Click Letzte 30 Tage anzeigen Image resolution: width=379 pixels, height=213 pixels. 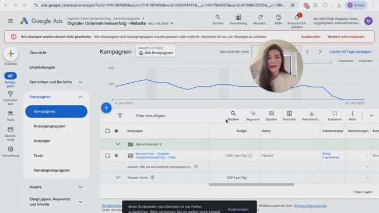tap(350, 52)
